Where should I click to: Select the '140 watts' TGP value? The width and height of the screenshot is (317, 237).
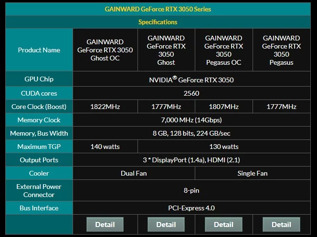coord(105,147)
